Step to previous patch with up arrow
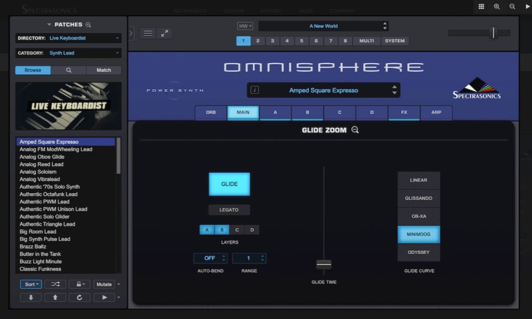 55,297
